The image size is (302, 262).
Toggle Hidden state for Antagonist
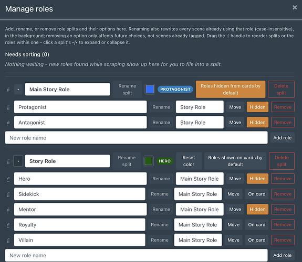[x=257, y=123]
